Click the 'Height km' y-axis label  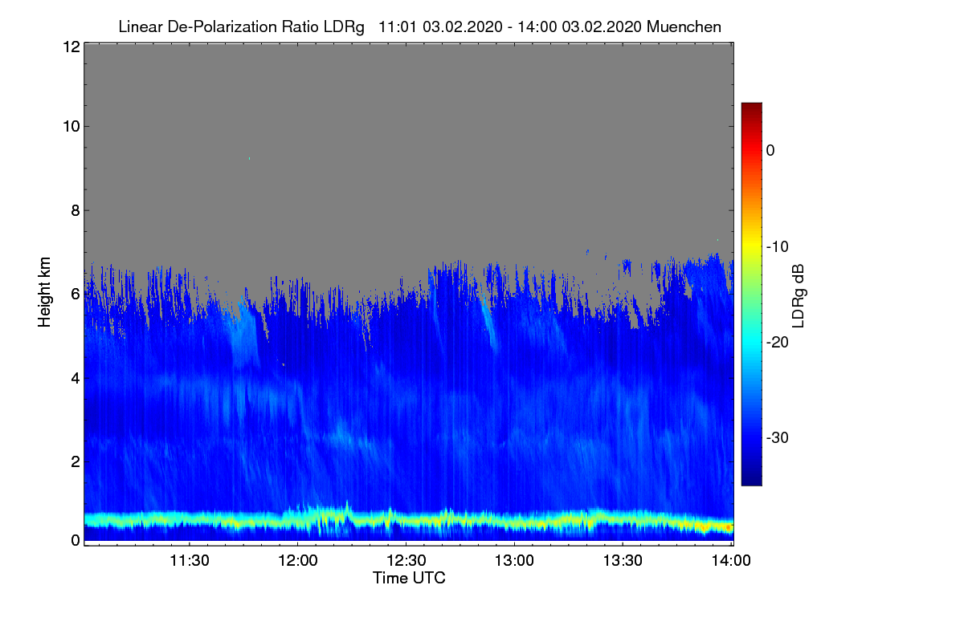click(x=44, y=291)
